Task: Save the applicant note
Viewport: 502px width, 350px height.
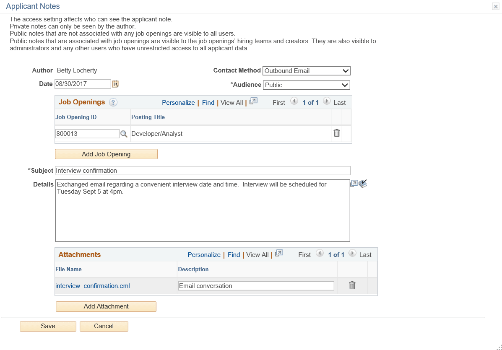Action: (x=48, y=326)
